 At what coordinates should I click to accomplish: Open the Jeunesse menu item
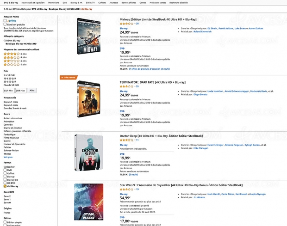pos(114,3)
